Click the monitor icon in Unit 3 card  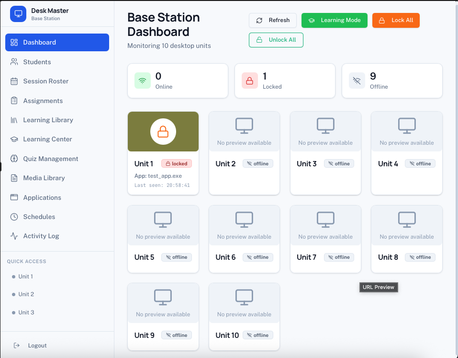325,126
